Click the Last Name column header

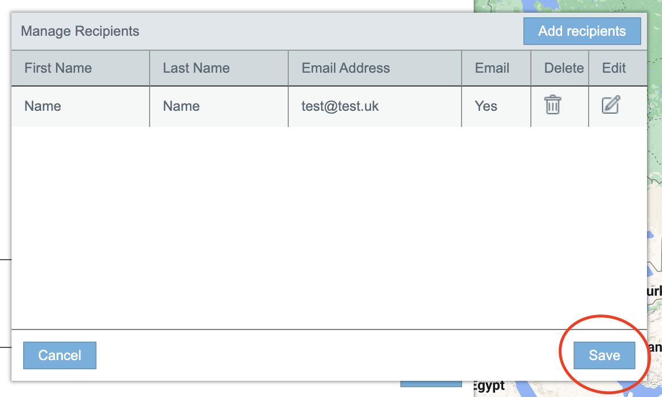click(x=196, y=68)
